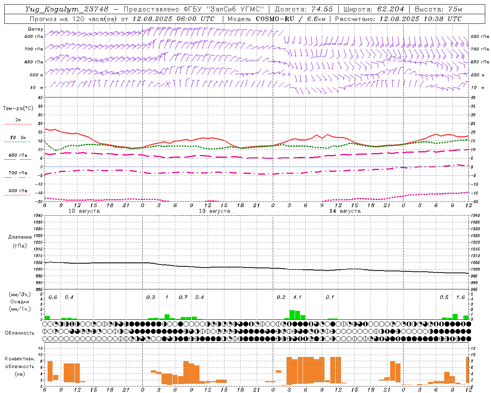Click the 0.2 precipitation value

pyautogui.click(x=281, y=297)
